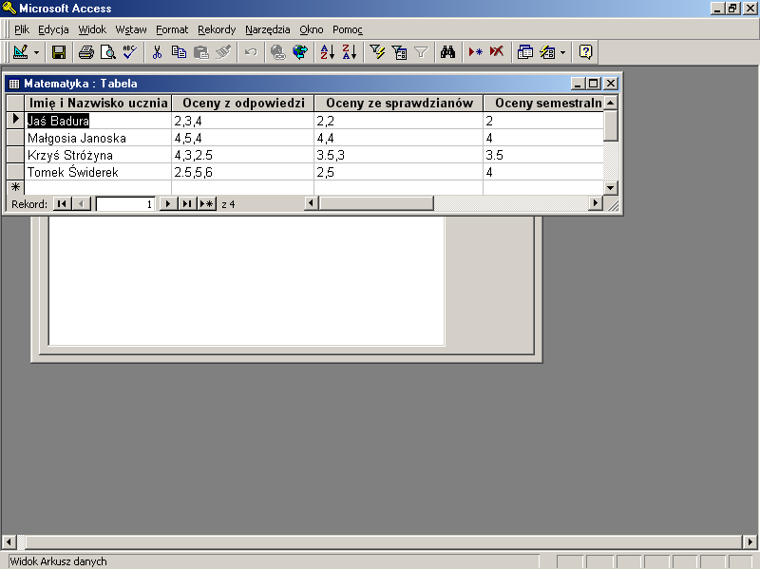The width and height of the screenshot is (760, 570).
Task: Select the Małgosia Janoska row selector
Action: coord(14,138)
